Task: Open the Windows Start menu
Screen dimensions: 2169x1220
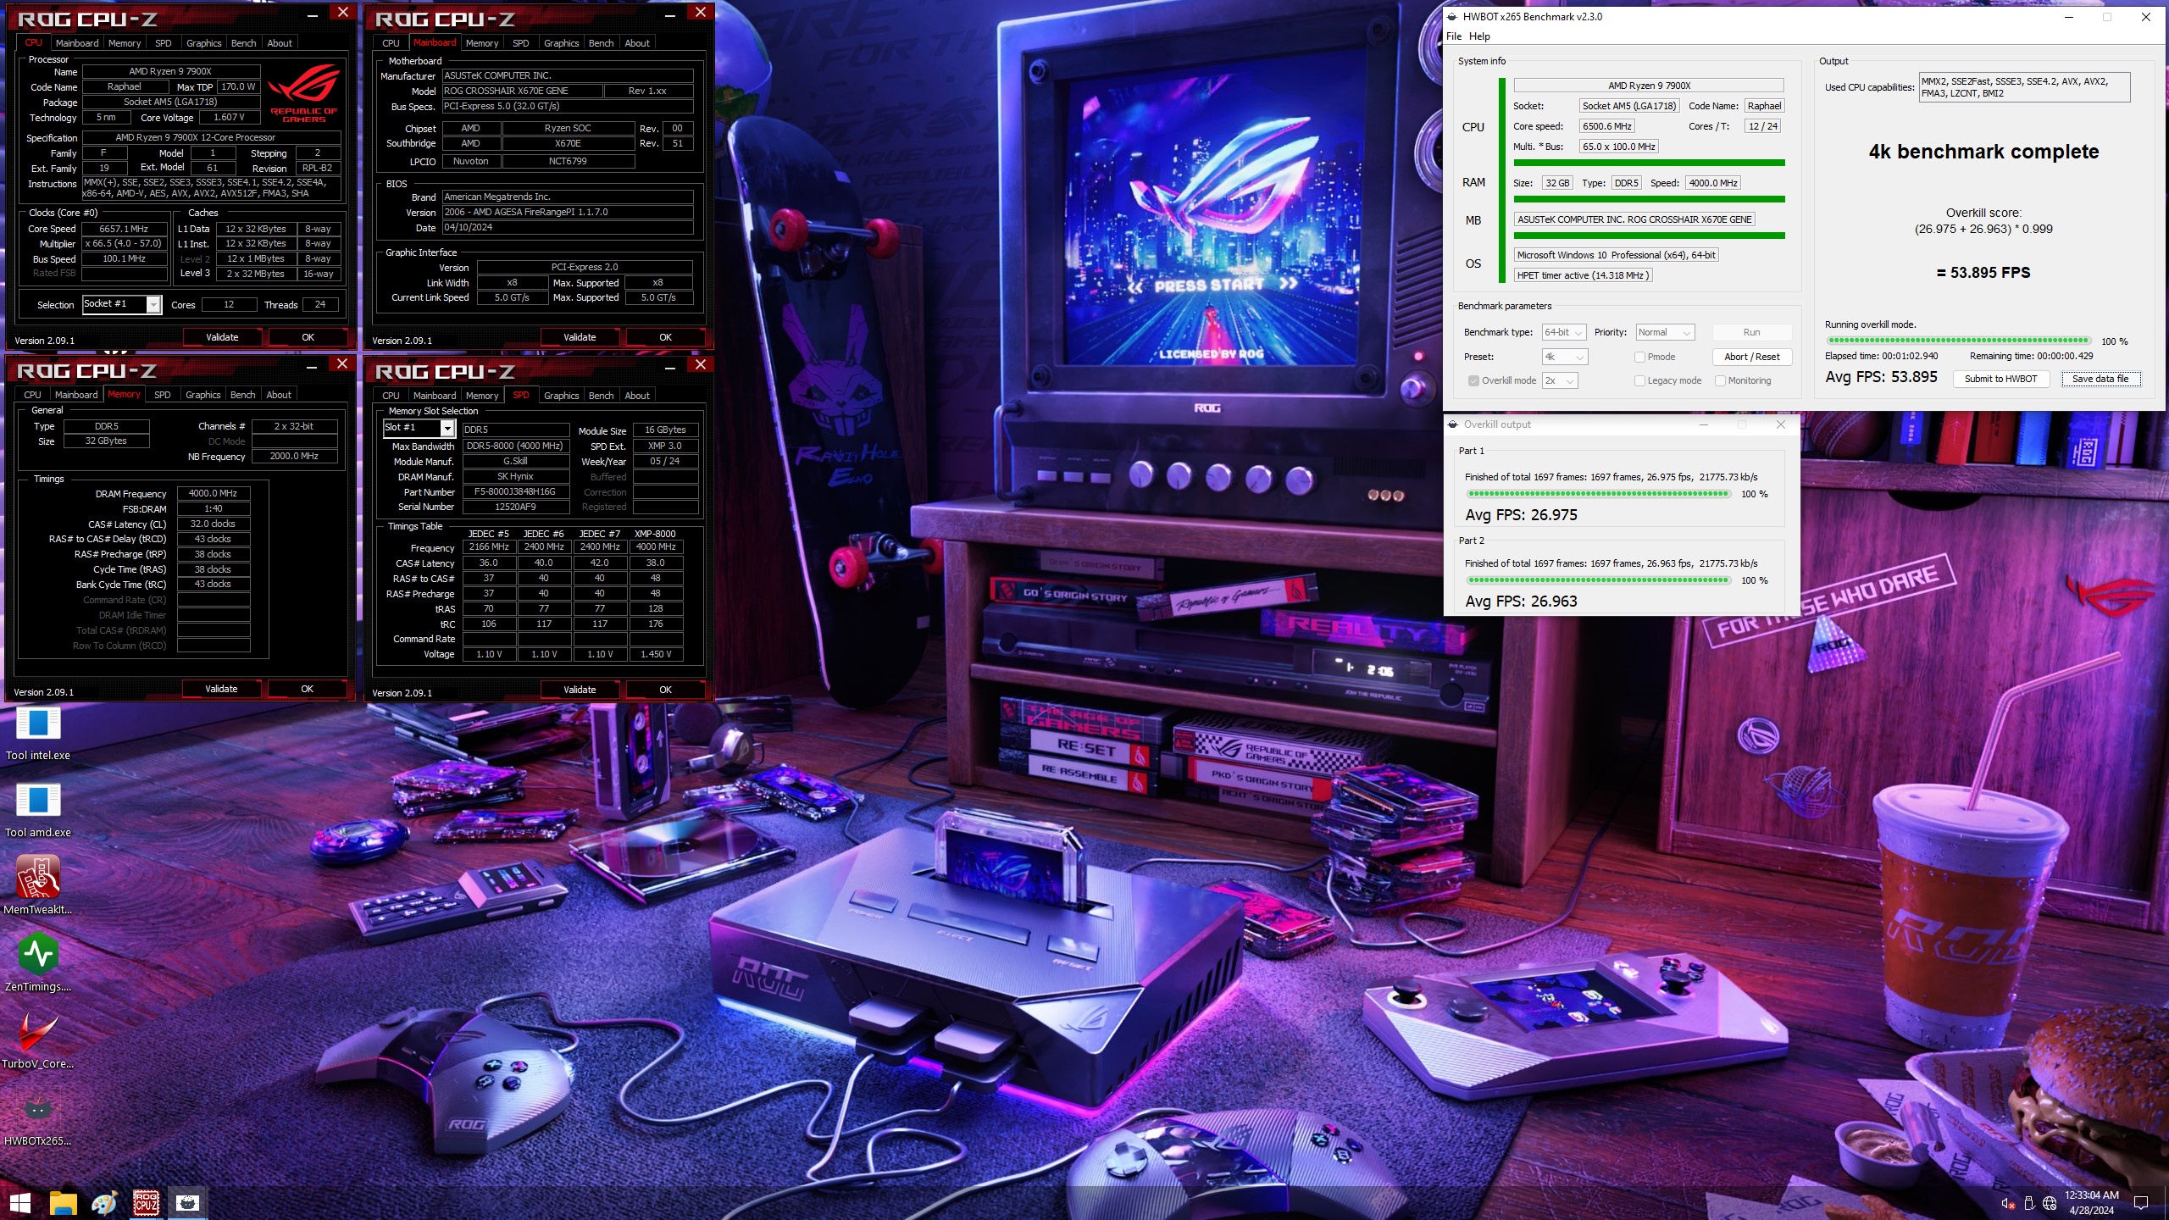Action: (x=19, y=1203)
